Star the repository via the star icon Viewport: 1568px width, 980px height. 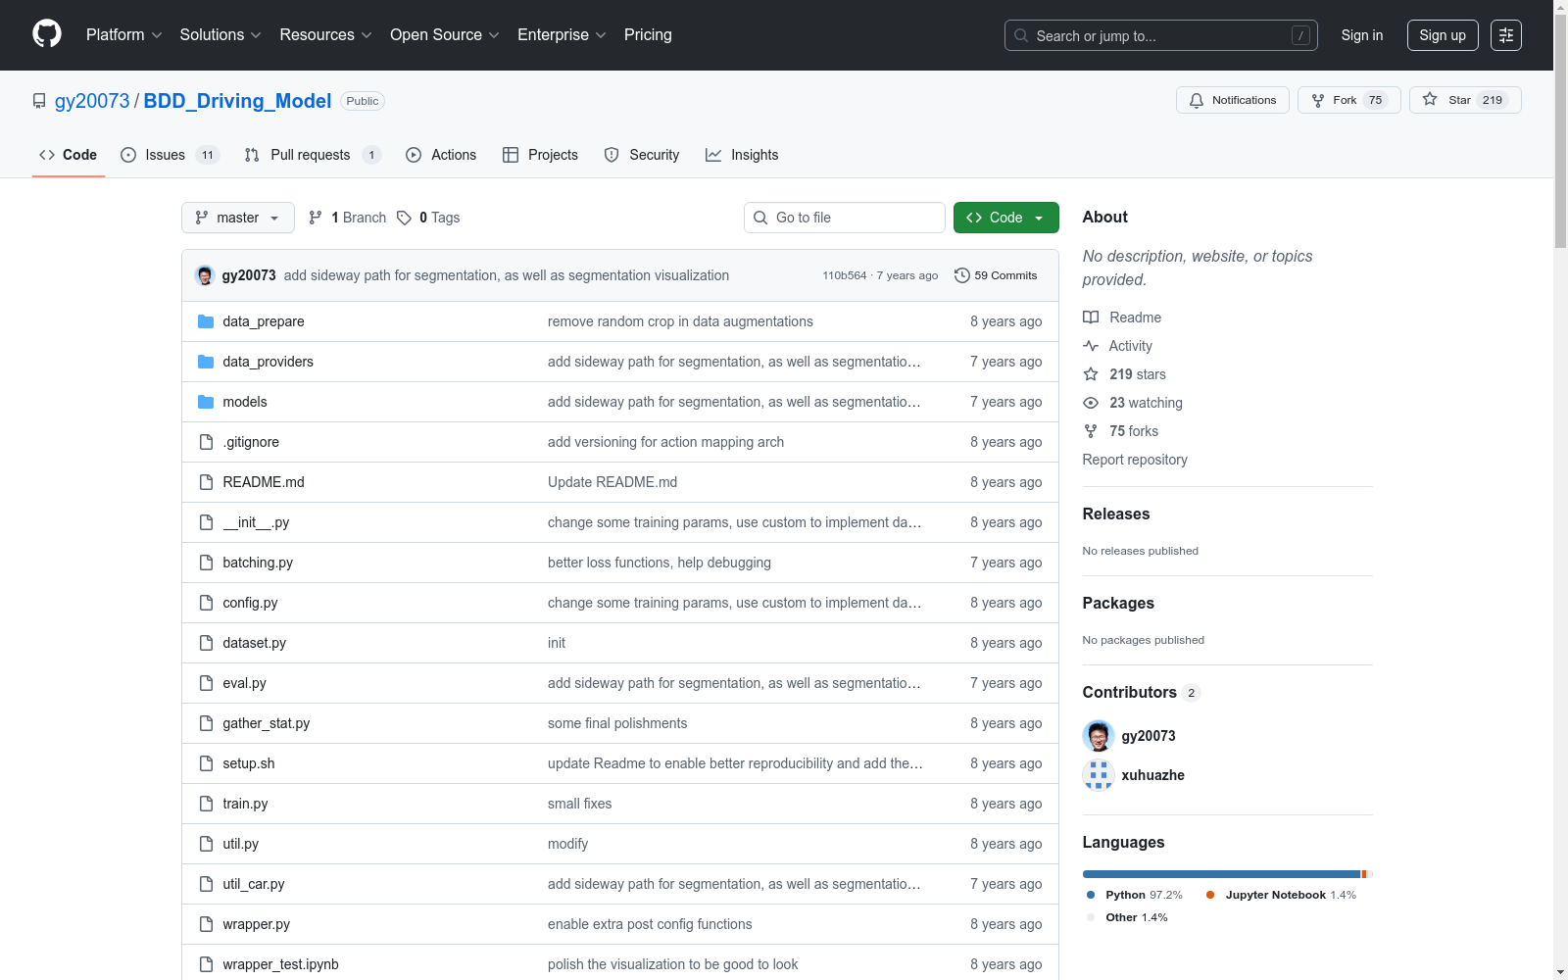[1430, 99]
